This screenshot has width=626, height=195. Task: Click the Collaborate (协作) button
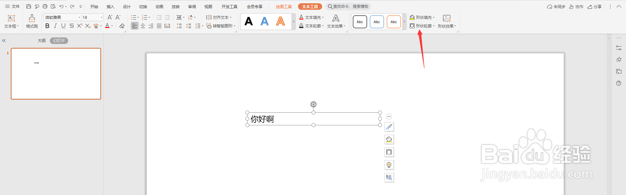(x=576, y=7)
